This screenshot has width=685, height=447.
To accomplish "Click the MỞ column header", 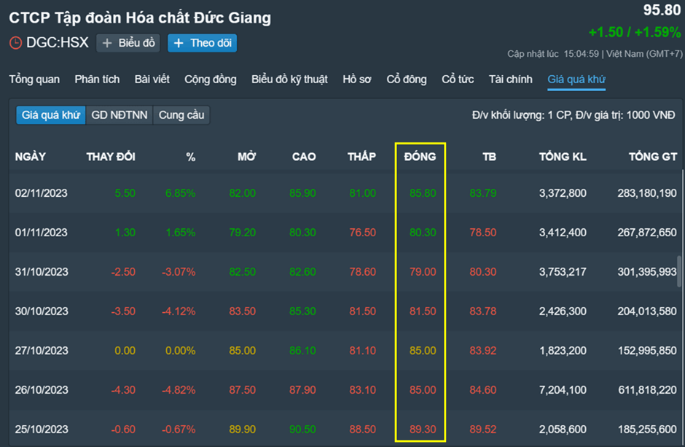I will tap(247, 157).
